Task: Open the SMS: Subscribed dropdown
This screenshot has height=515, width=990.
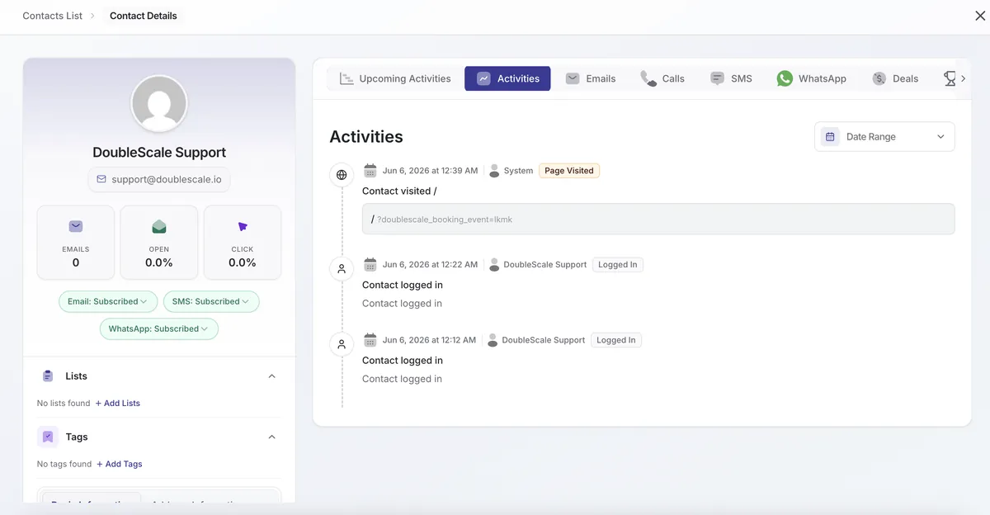Action: (211, 301)
